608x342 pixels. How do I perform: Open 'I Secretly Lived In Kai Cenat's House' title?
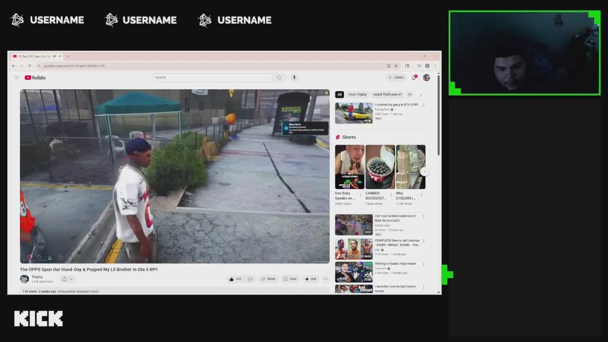395,289
